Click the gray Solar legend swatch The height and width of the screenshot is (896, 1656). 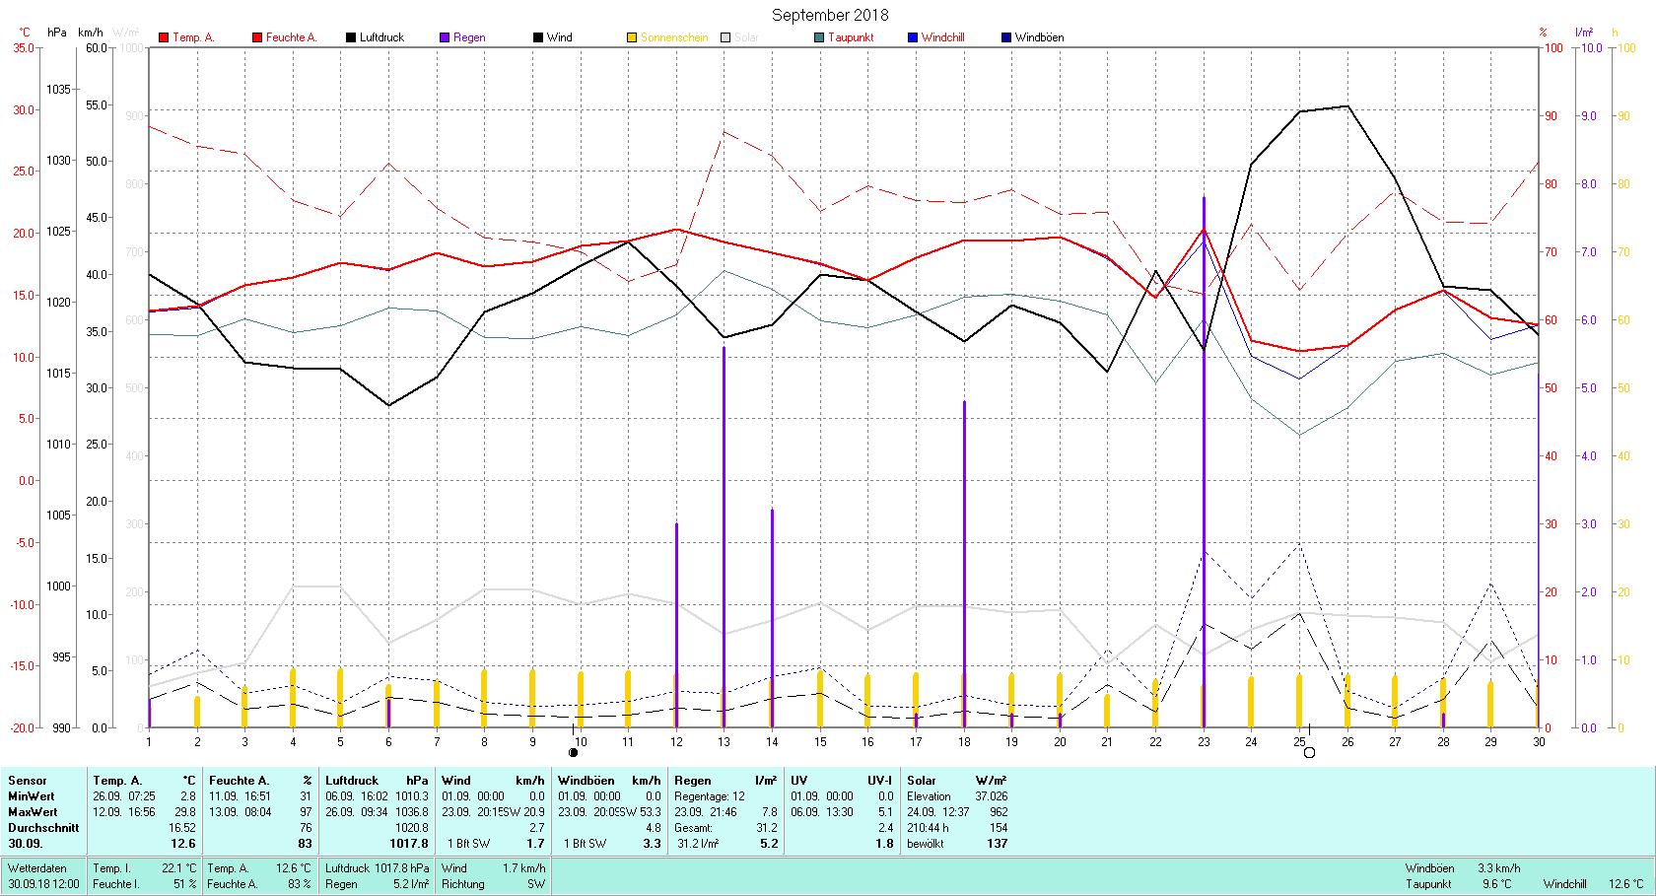point(725,37)
